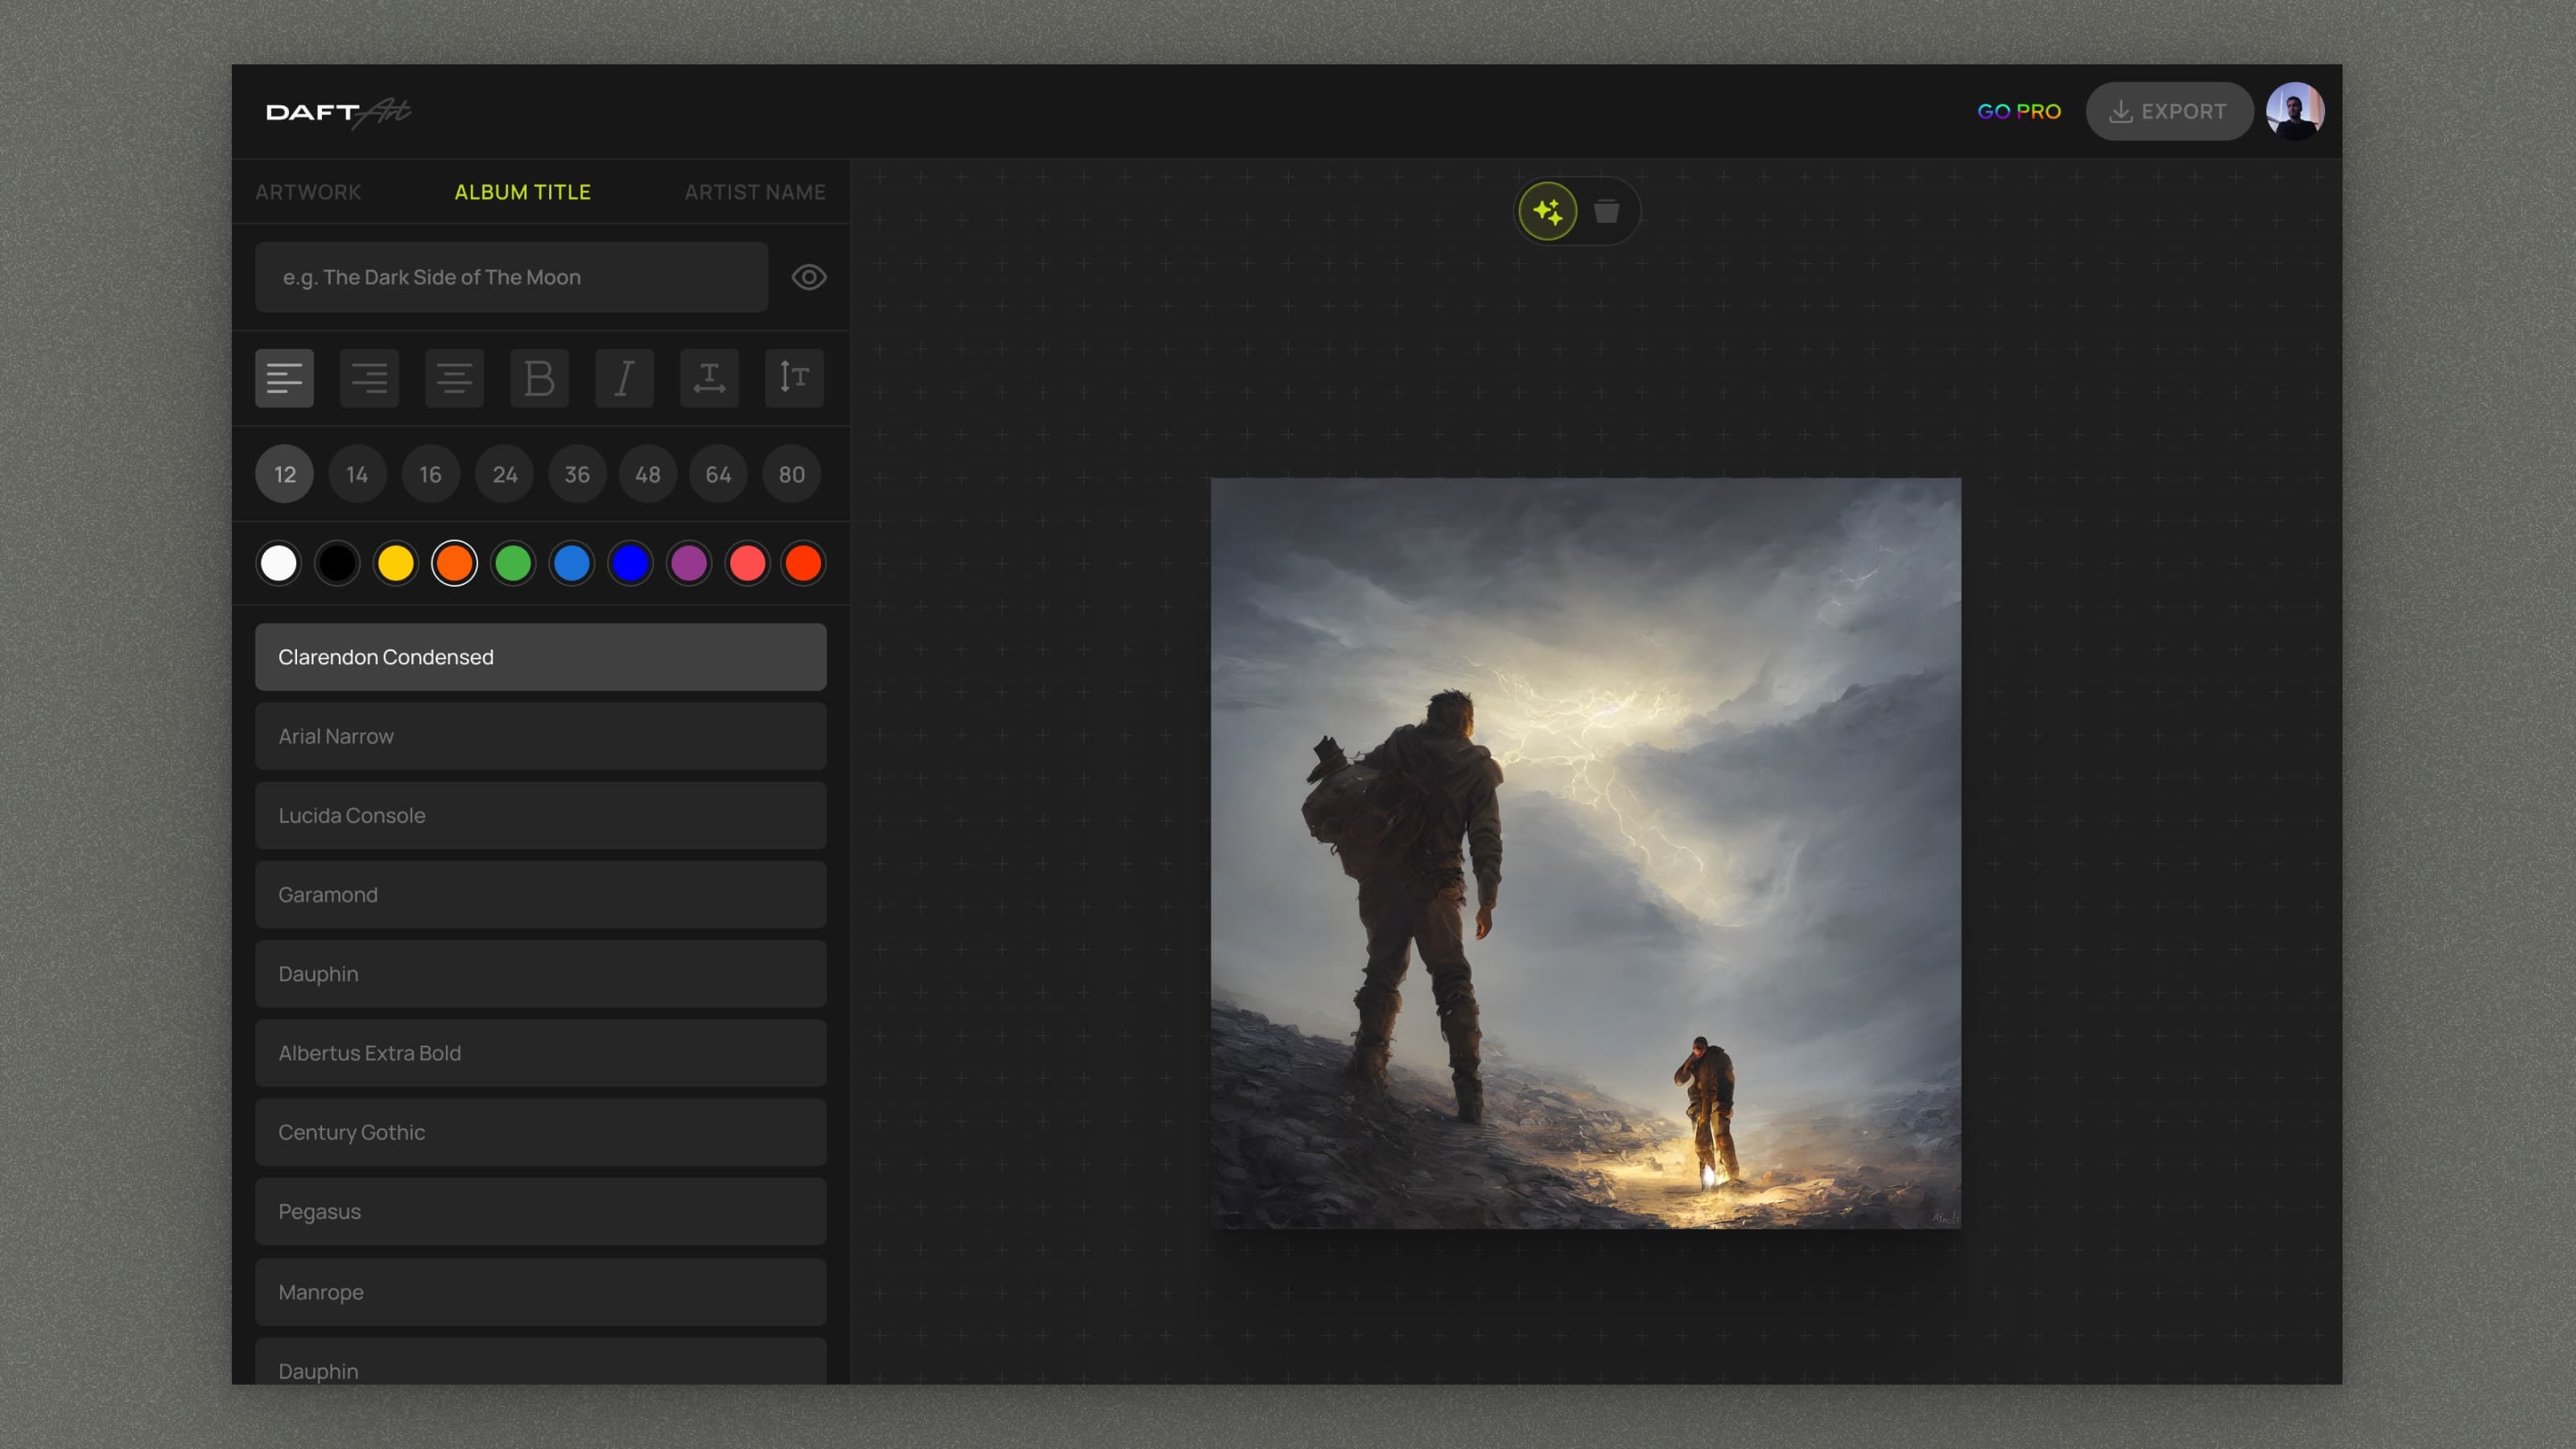2576x1449 pixels.
Task: Regenerate artwork with the sparkle button
Action: (x=1548, y=211)
